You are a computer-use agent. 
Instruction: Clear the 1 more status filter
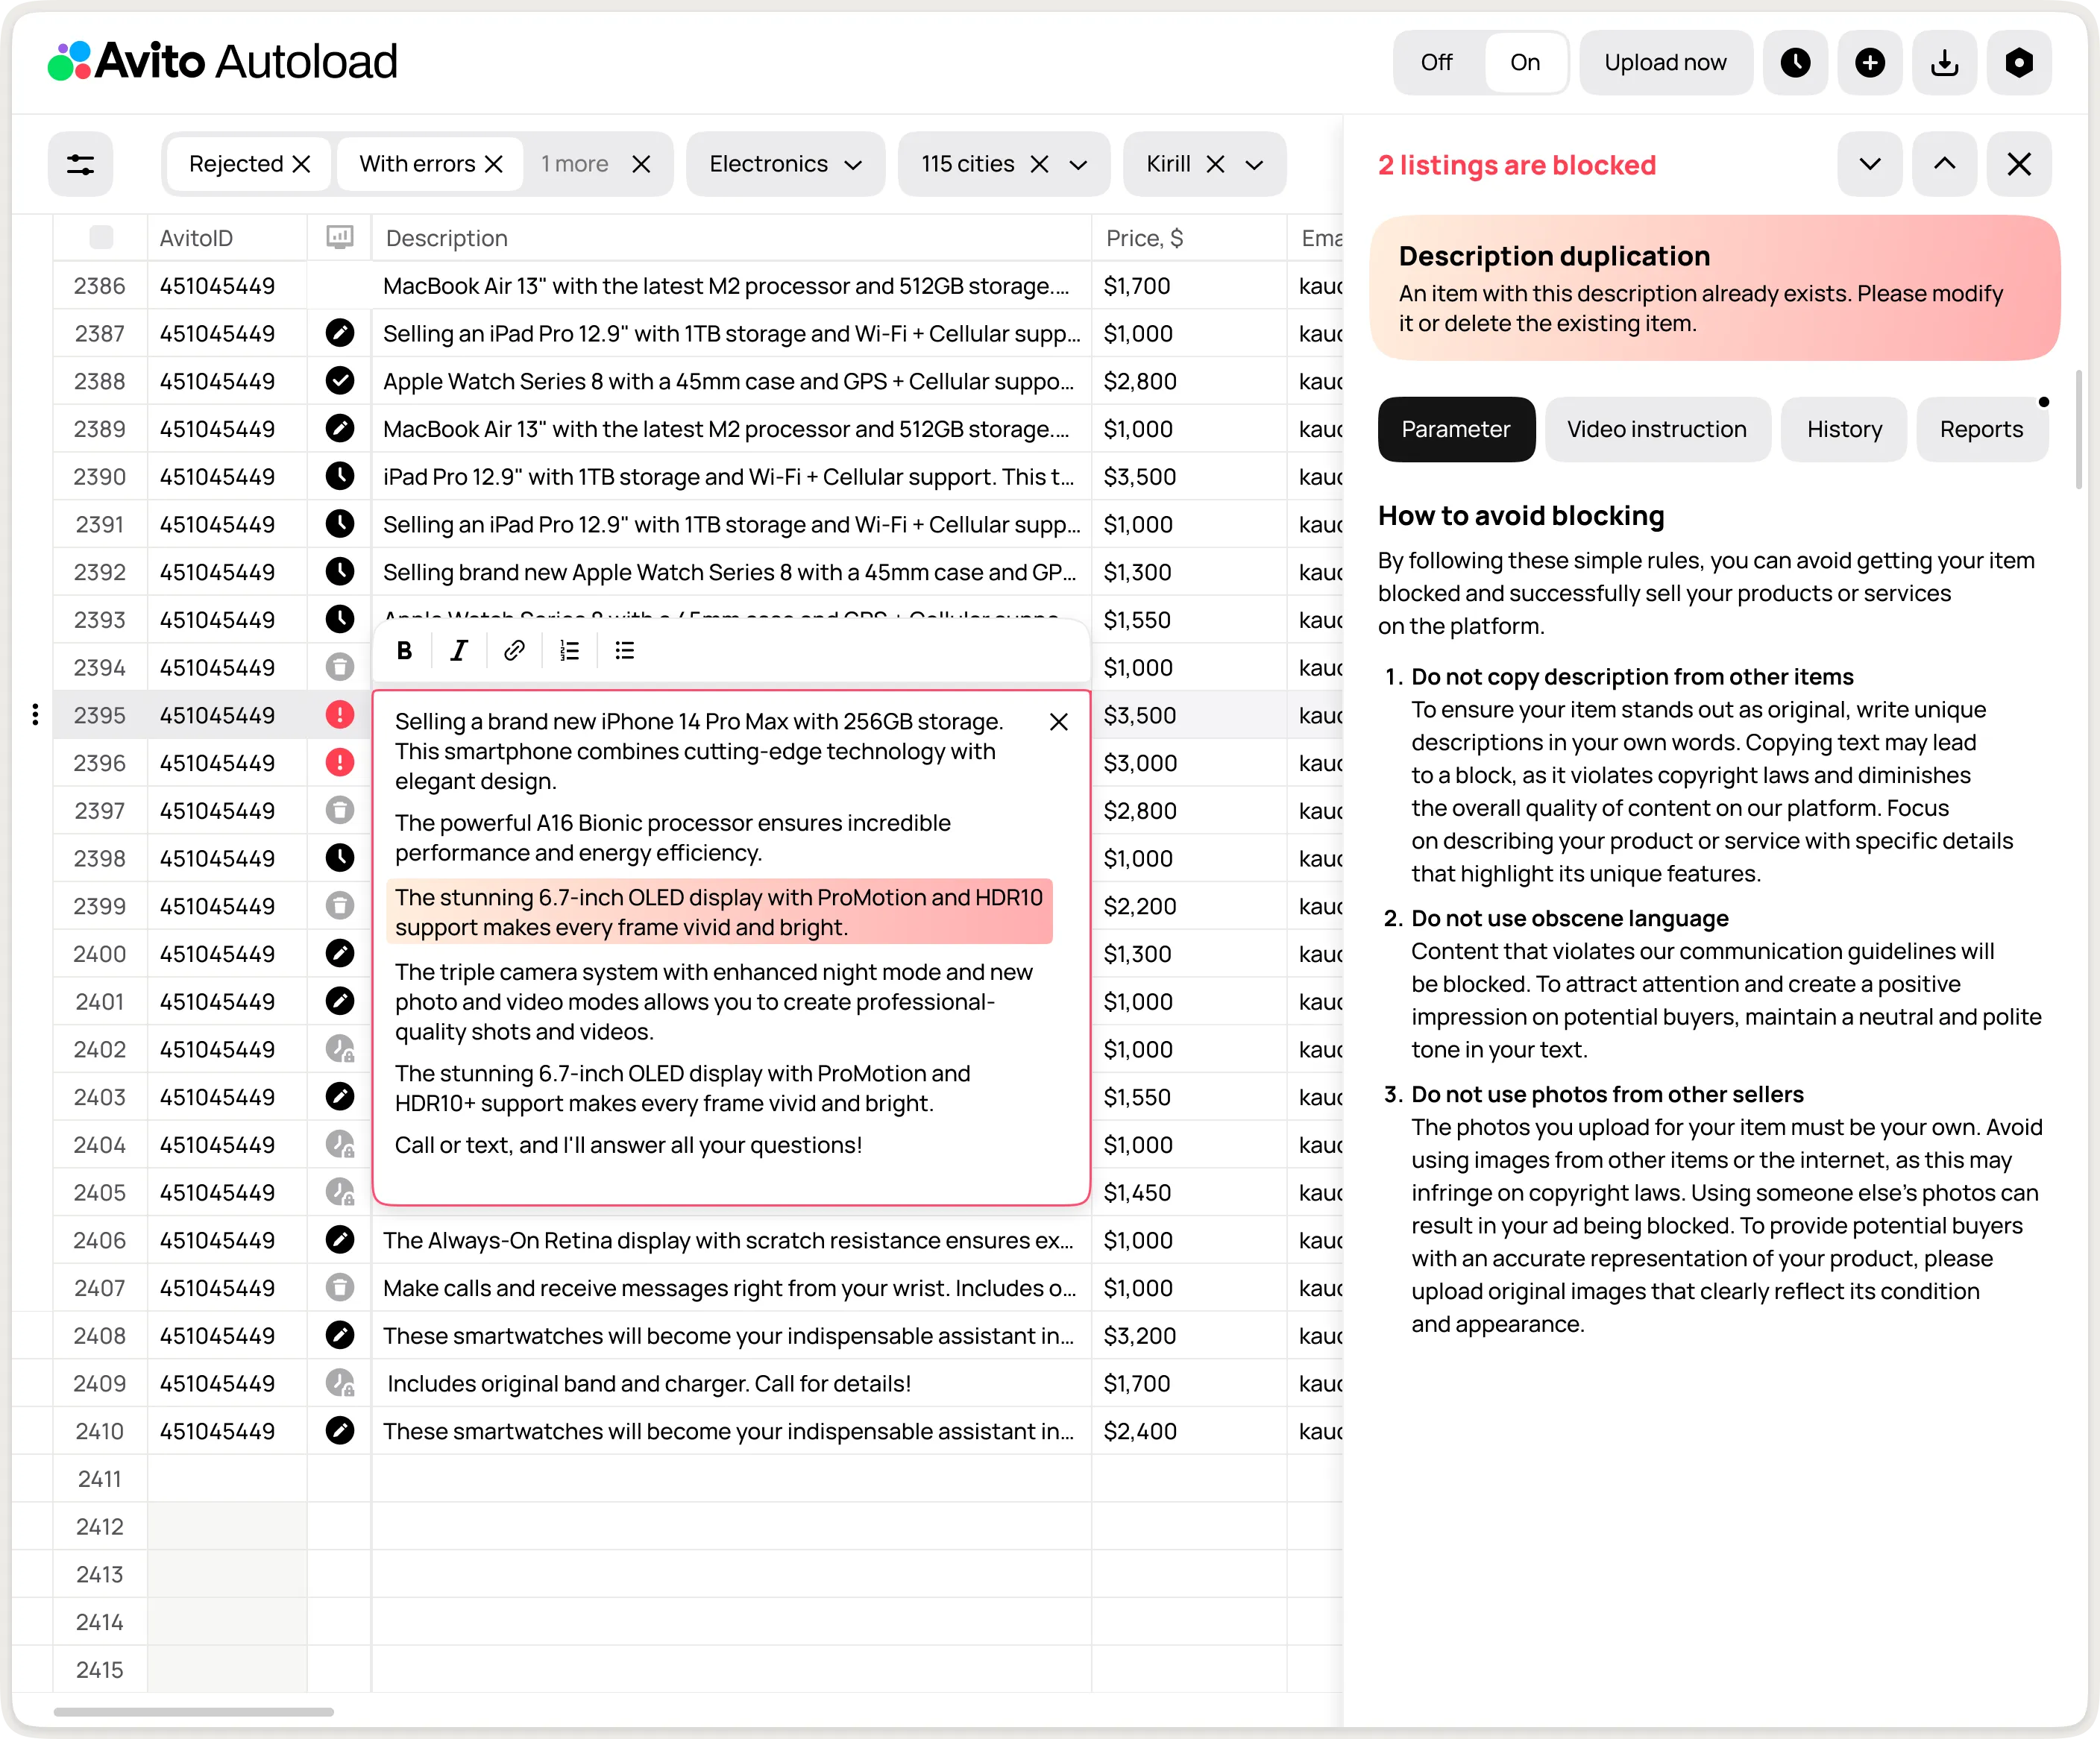click(641, 164)
